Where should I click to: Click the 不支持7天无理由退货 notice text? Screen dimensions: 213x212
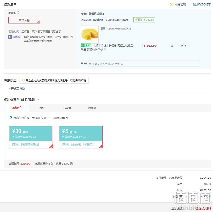click(x=118, y=29)
